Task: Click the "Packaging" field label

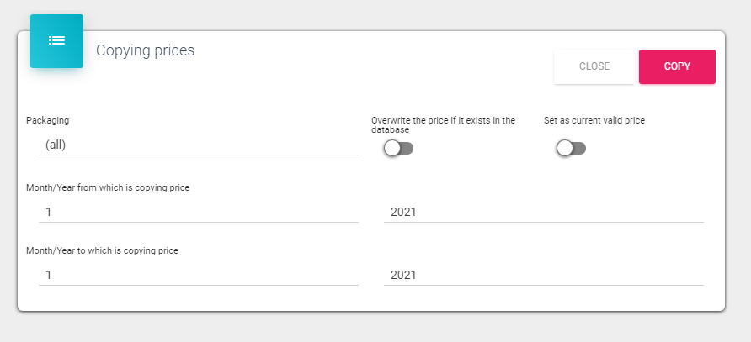Action: 48,121
